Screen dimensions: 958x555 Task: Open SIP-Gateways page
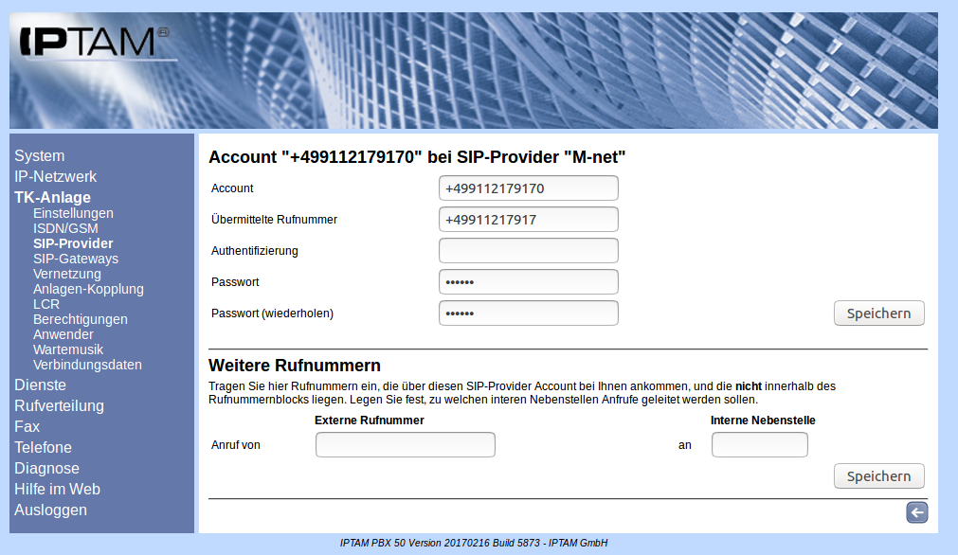[76, 259]
